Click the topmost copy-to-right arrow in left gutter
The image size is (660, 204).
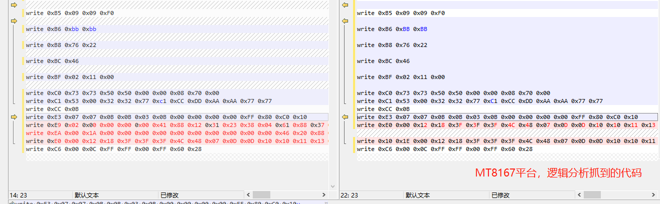point(14,5)
